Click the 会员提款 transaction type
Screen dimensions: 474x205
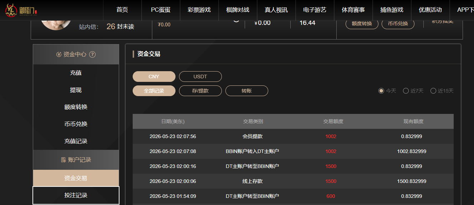tap(253, 136)
